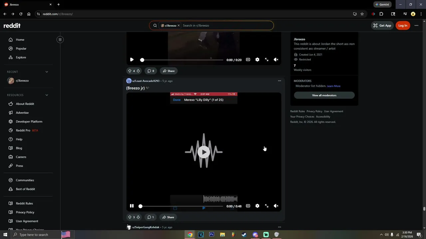Open About Reddit page
The height and width of the screenshot is (239, 426).
(x=25, y=104)
